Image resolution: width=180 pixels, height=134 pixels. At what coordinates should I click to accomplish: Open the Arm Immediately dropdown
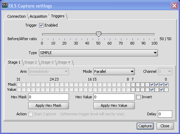point(49,71)
